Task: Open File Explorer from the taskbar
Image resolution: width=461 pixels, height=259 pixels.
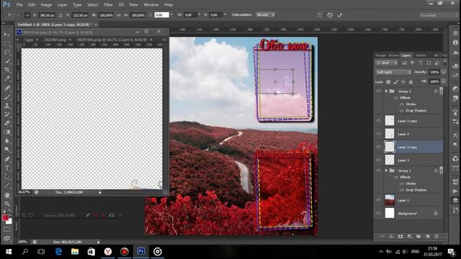Action: point(75,252)
